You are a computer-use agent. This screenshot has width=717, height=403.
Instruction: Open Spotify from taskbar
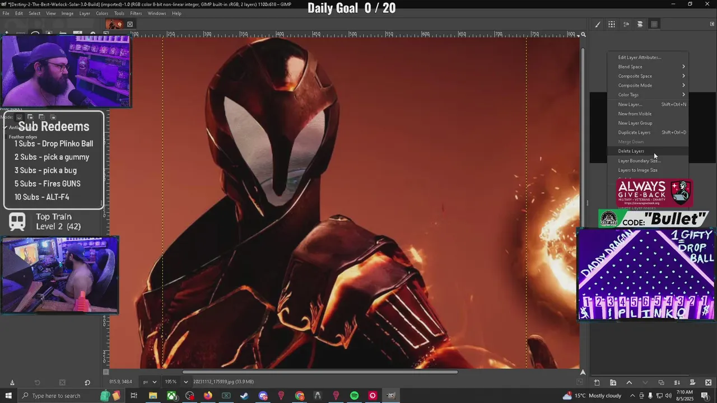pyautogui.click(x=354, y=396)
